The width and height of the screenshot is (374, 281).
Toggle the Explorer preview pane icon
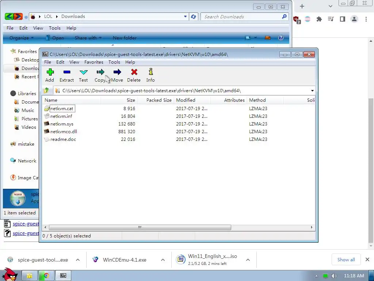click(268, 38)
